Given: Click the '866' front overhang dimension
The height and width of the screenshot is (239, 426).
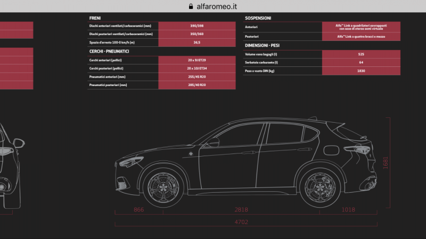Looking at the screenshot, I should point(139,210).
